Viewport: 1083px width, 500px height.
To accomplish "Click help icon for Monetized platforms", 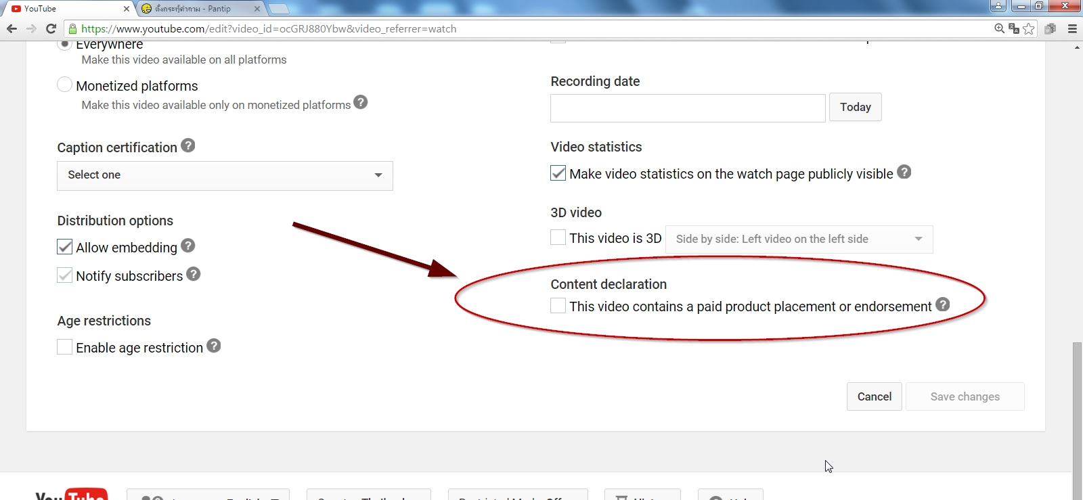I will tap(361, 102).
